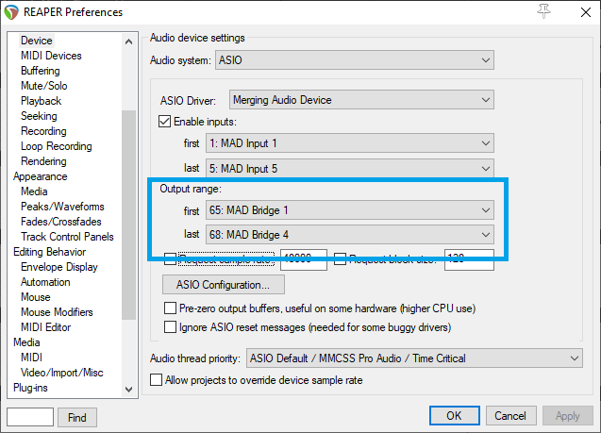This screenshot has width=601, height=433.
Task: Click the block size value field
Action: 469,259
